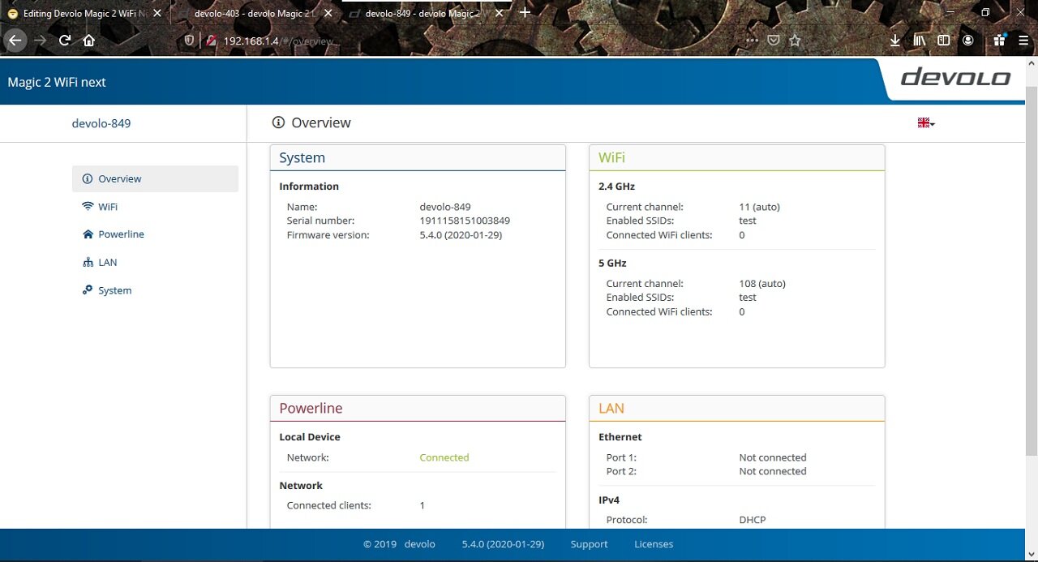Open the language flag dropdown

tap(926, 123)
